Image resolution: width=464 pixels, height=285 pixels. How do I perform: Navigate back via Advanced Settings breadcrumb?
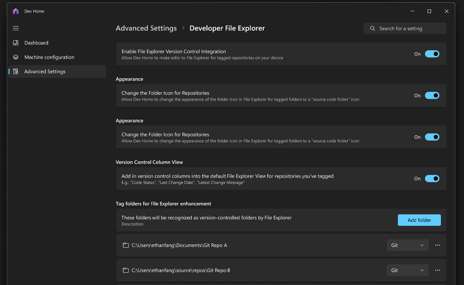click(x=146, y=28)
